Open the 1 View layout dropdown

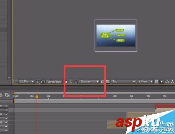pos(145,82)
